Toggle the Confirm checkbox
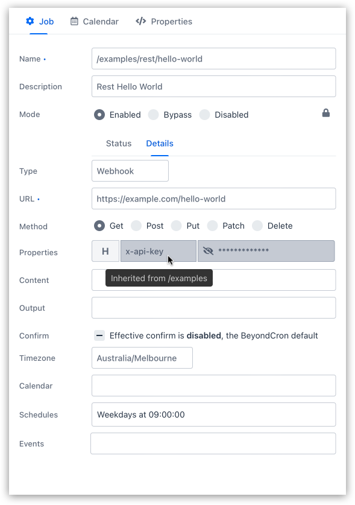The width and height of the screenshot is (355, 505). pyautogui.click(x=99, y=335)
